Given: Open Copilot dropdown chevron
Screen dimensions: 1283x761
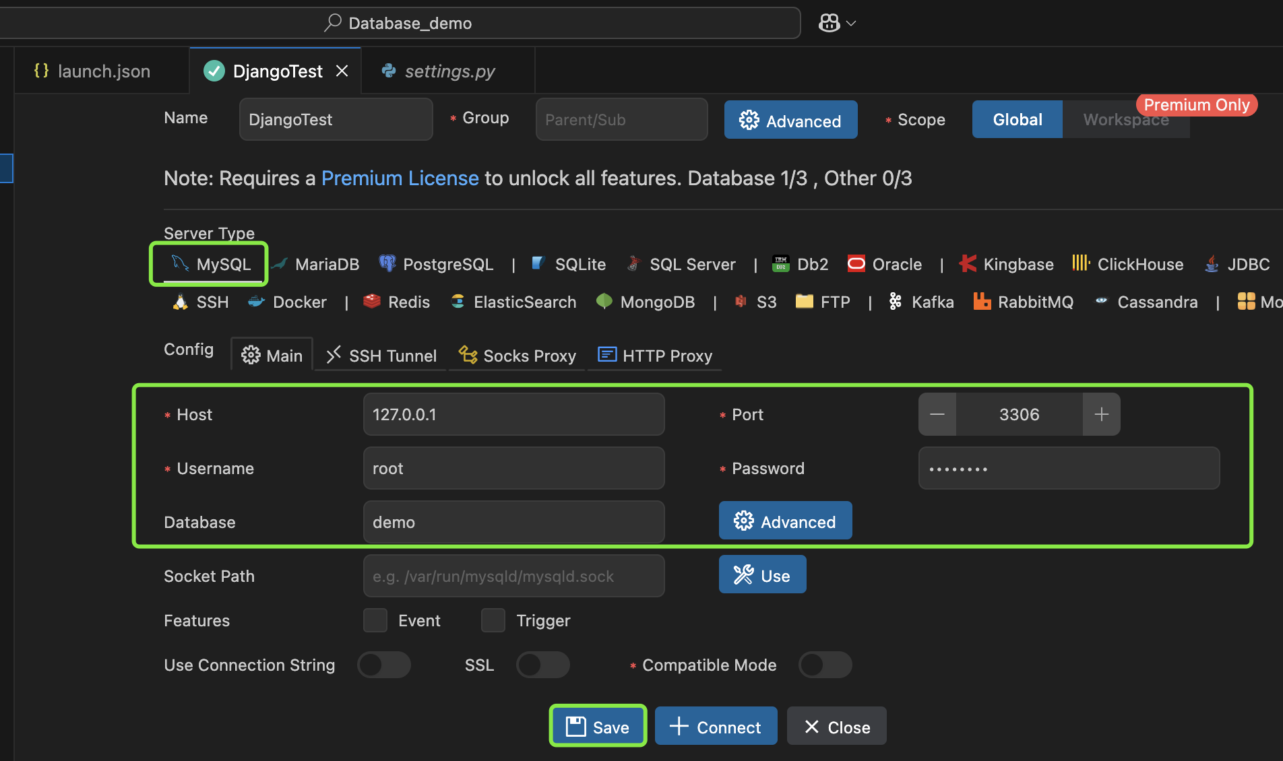Looking at the screenshot, I should click(851, 23).
